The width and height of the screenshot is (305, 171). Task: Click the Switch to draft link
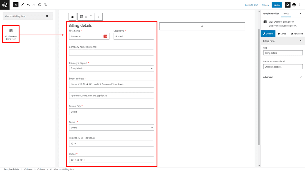pos(251,5)
